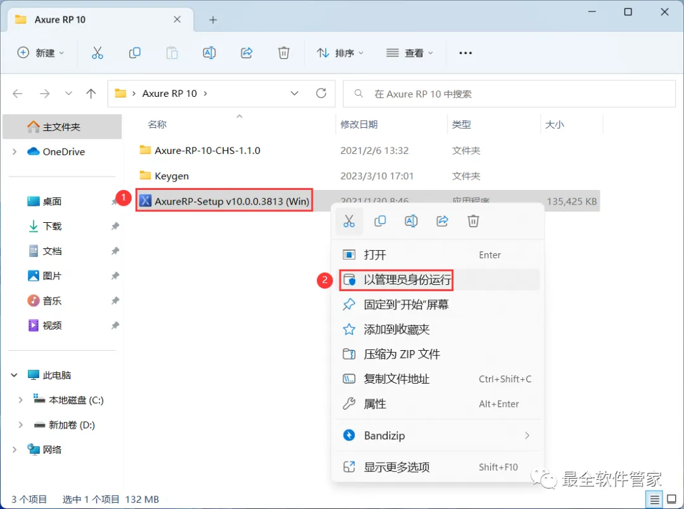Switch to details view in status bar

coord(654,500)
